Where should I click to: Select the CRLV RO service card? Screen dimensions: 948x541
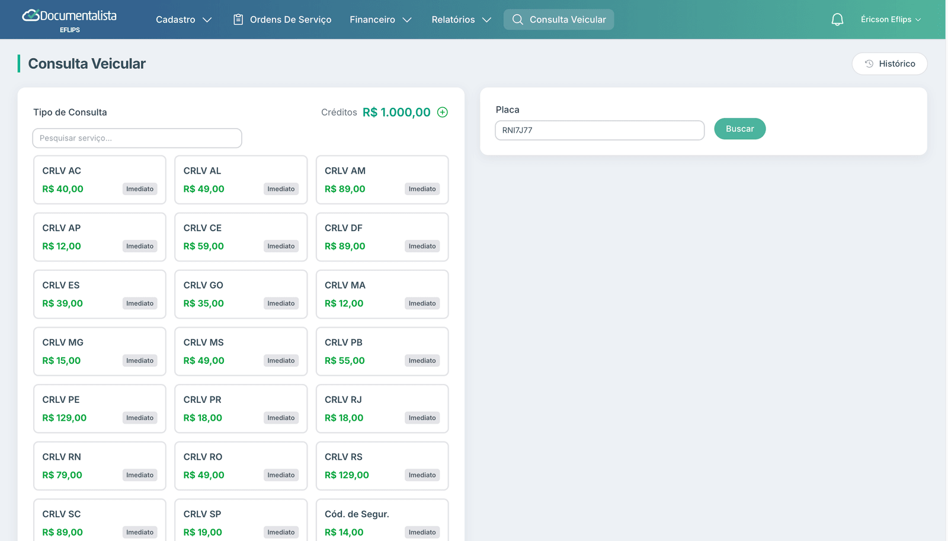[241, 466]
